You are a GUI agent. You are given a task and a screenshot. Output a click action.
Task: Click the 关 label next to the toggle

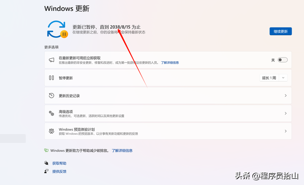273,60
